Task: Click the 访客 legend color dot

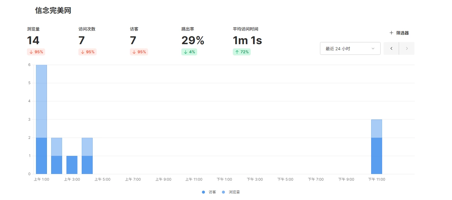Action: coord(203,192)
